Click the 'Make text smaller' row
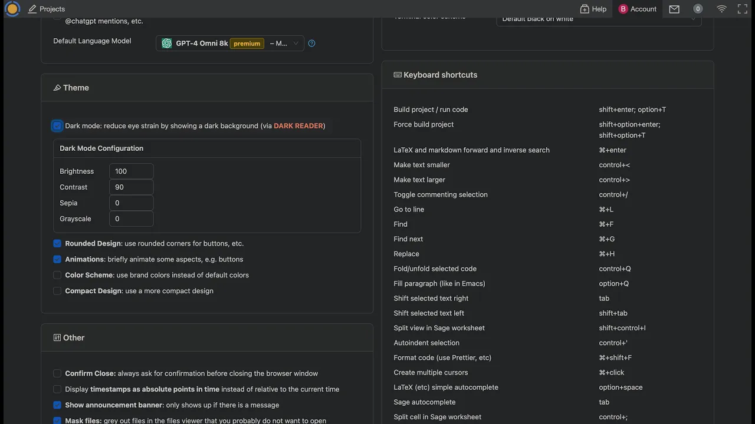Image resolution: width=755 pixels, height=424 pixels. click(547, 165)
